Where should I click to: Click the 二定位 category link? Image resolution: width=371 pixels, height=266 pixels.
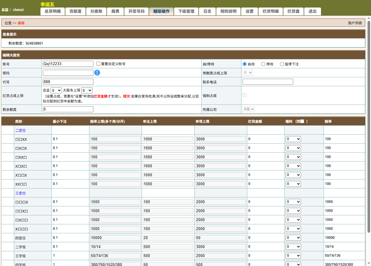point(20,130)
